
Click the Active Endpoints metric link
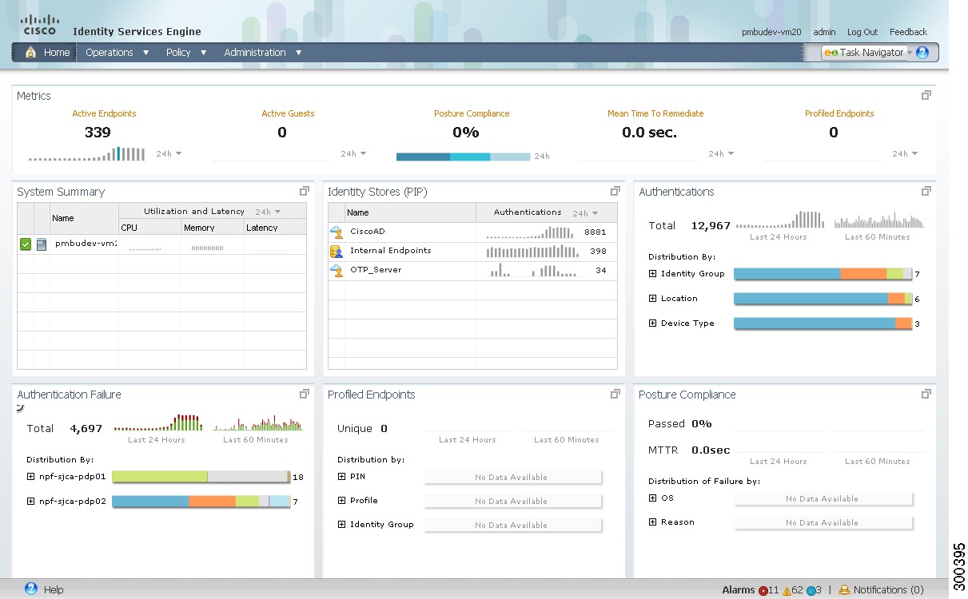click(x=104, y=113)
